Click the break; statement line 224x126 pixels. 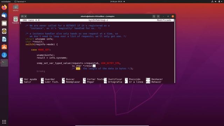41,71
